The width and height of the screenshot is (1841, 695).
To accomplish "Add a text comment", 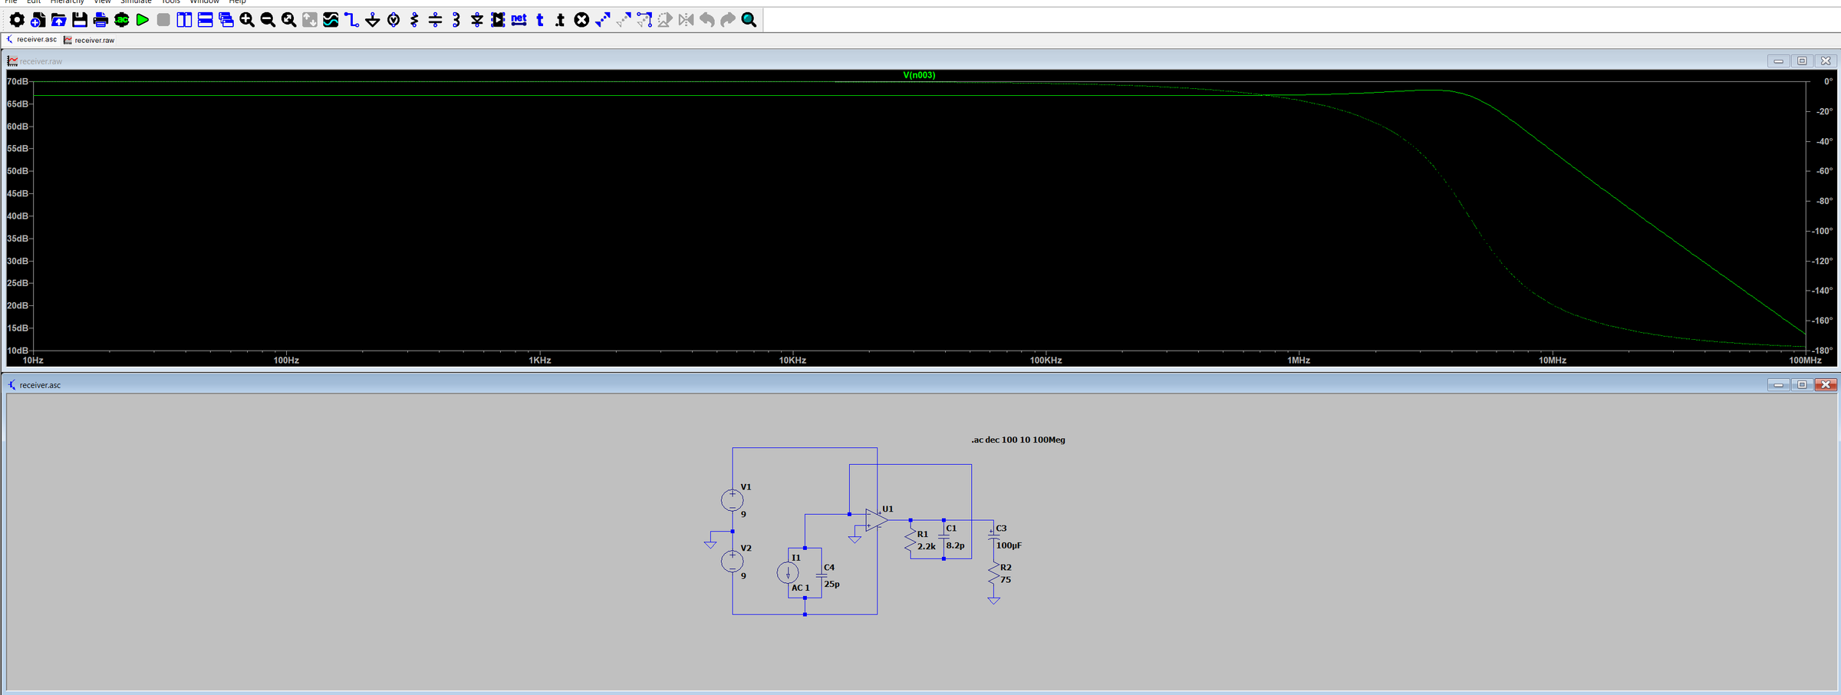I will pyautogui.click(x=540, y=20).
